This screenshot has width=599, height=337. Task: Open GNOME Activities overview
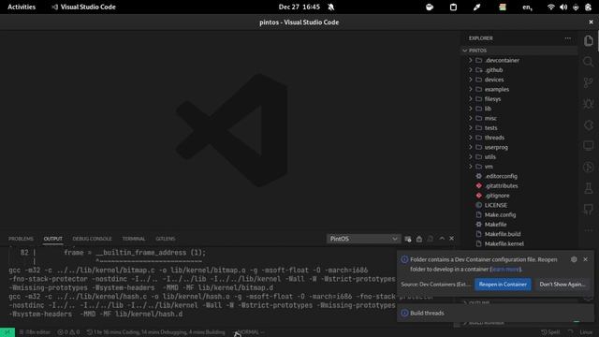(22, 7)
